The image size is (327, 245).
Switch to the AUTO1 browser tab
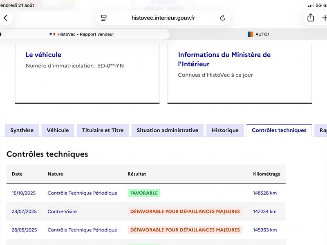[259, 34]
